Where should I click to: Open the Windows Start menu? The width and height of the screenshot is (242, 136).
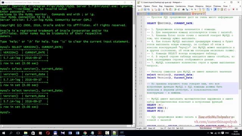coord(3,133)
